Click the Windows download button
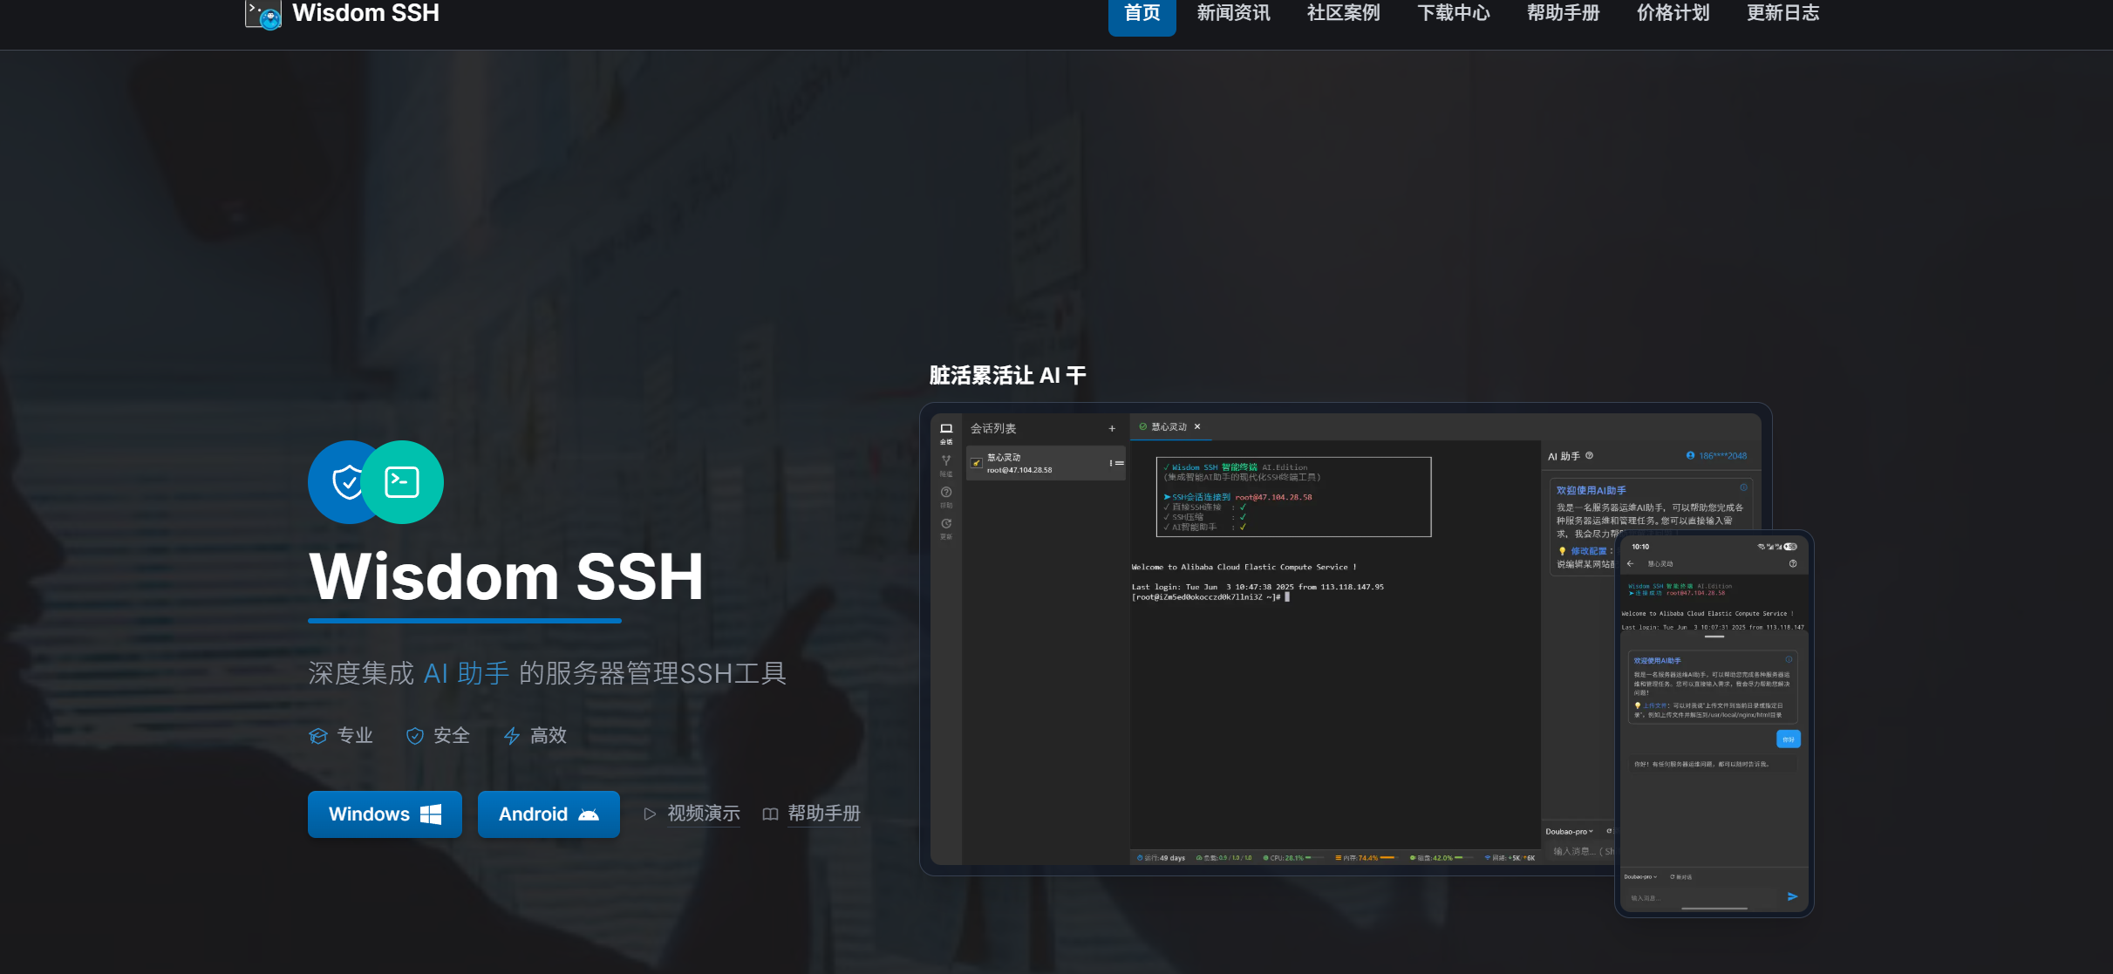Viewport: 2113px width, 974px height. pos(384,814)
